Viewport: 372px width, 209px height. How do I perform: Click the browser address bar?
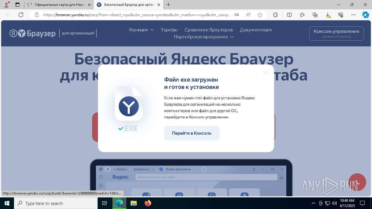(x=137, y=15)
